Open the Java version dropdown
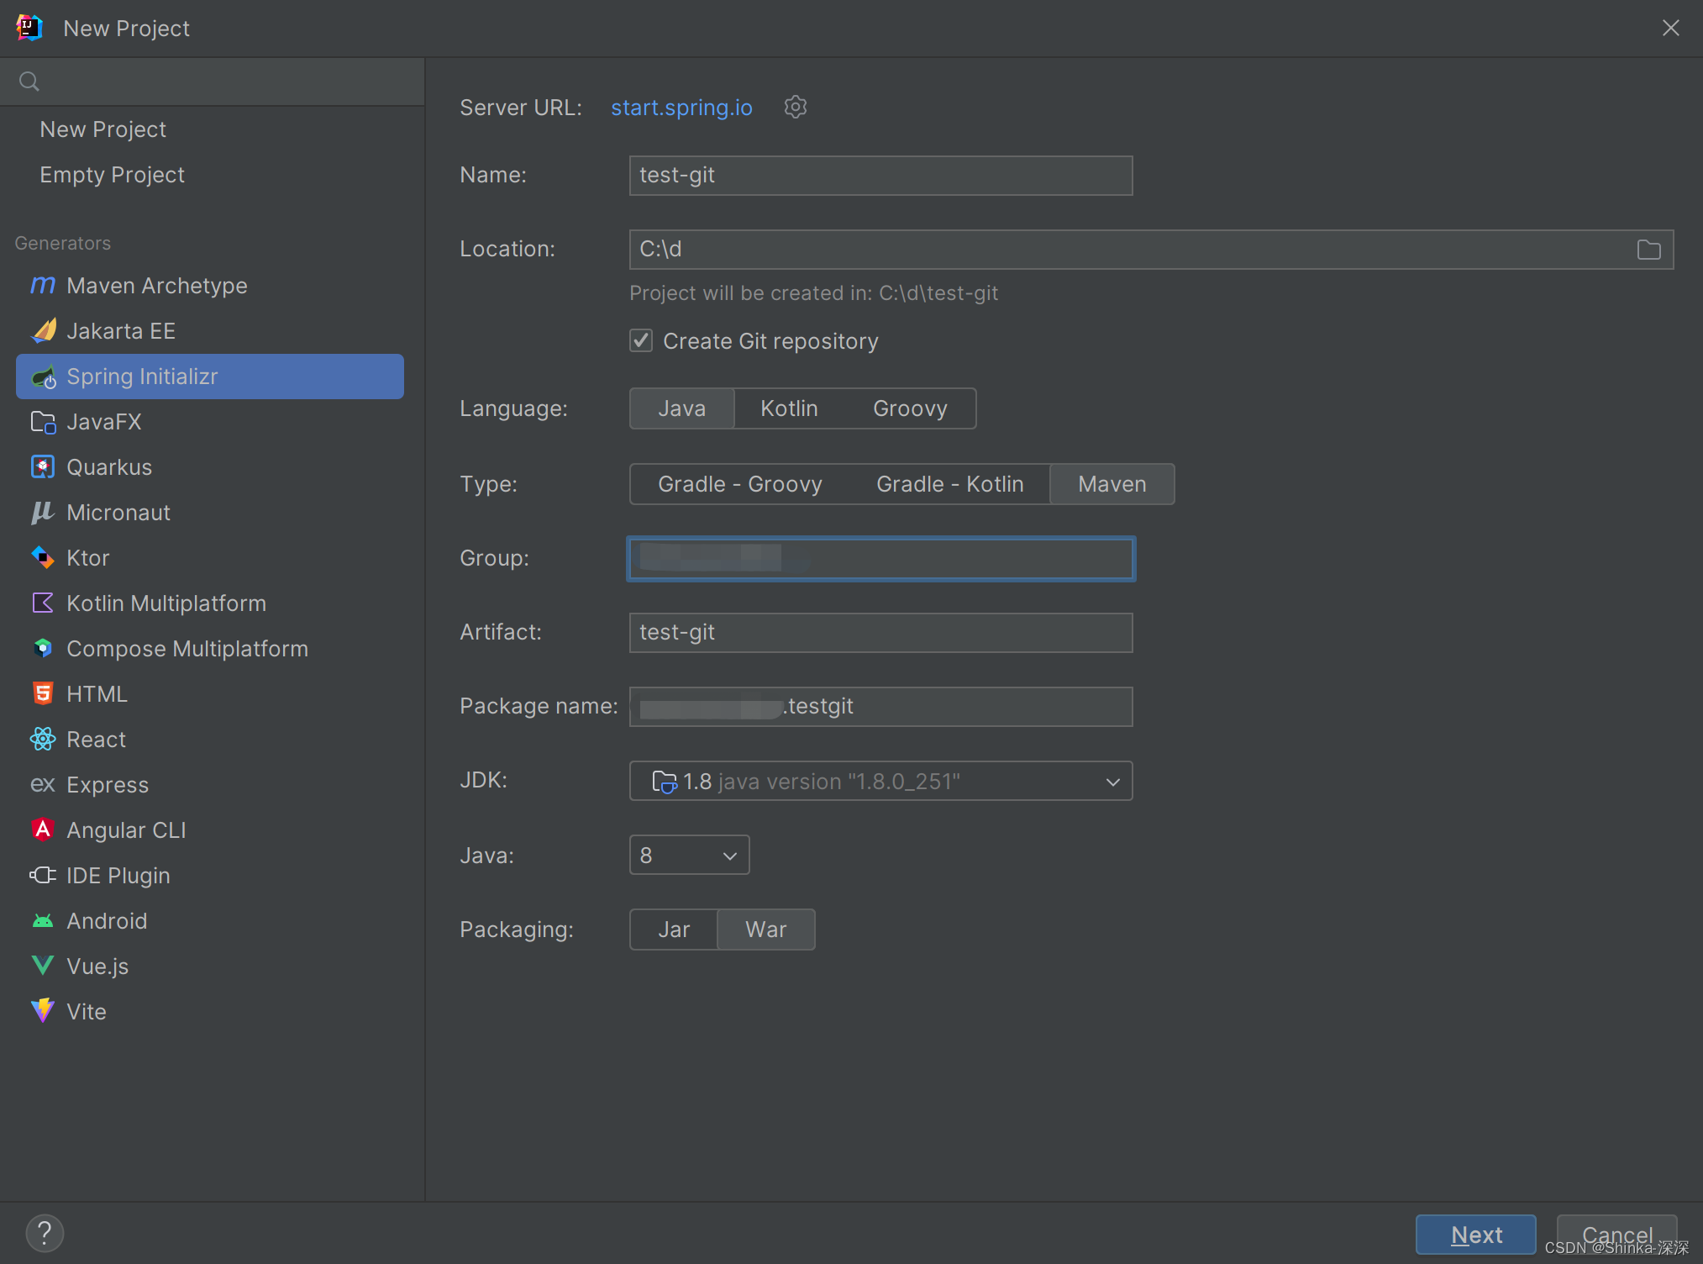Viewport: 1703px width, 1264px height. [x=689, y=855]
